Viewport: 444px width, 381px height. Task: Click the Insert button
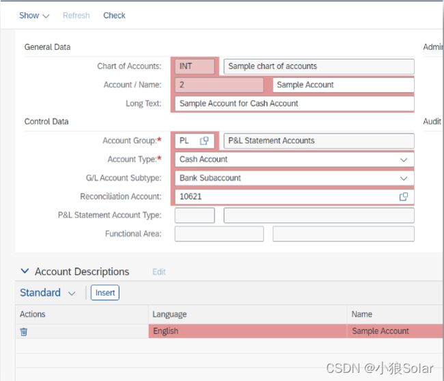[x=105, y=293]
